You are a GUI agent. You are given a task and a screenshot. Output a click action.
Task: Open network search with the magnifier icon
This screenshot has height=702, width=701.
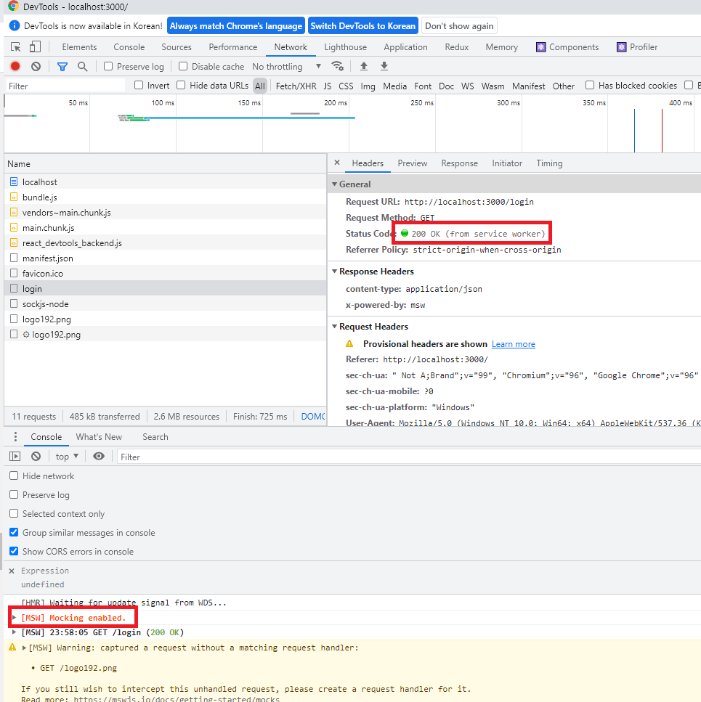tap(82, 67)
